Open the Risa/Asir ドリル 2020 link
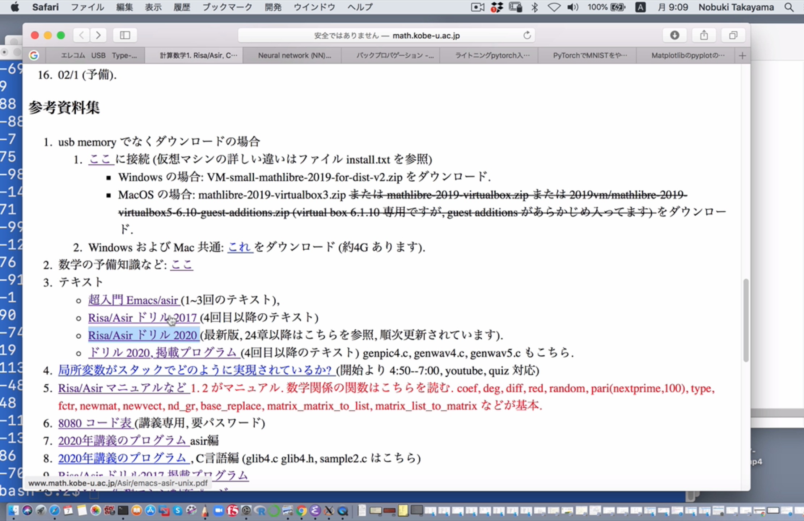804x521 pixels. pos(143,335)
